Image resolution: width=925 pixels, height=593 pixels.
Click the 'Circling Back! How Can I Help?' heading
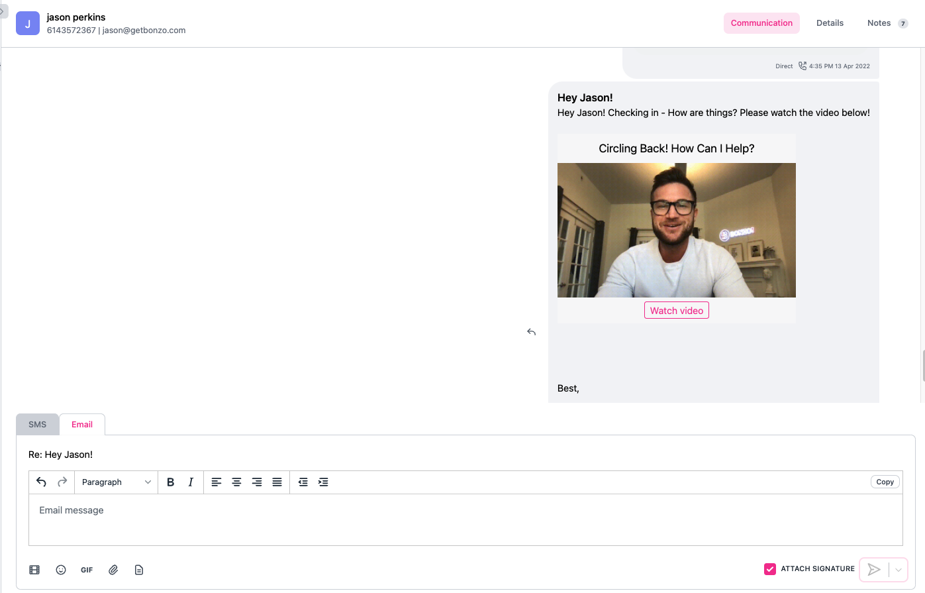tap(677, 148)
